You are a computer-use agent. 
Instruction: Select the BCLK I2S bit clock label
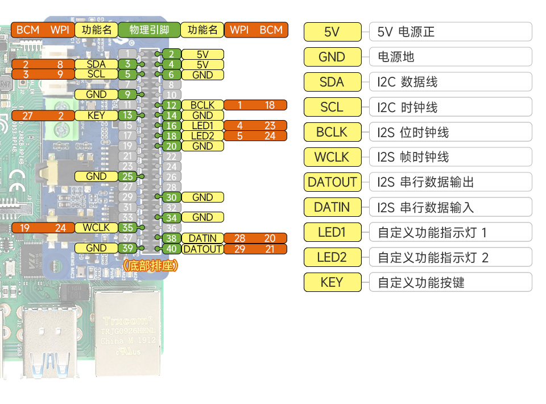click(x=332, y=132)
